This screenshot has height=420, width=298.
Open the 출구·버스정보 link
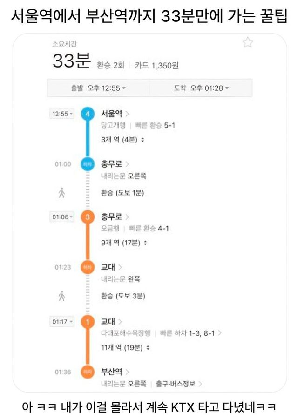[179, 384]
